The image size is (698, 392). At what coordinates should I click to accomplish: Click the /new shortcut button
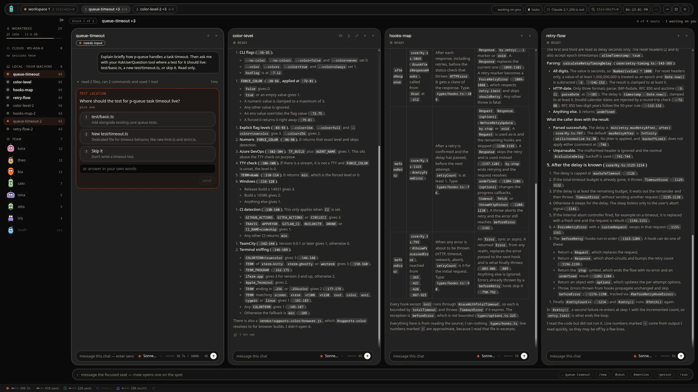click(603, 375)
